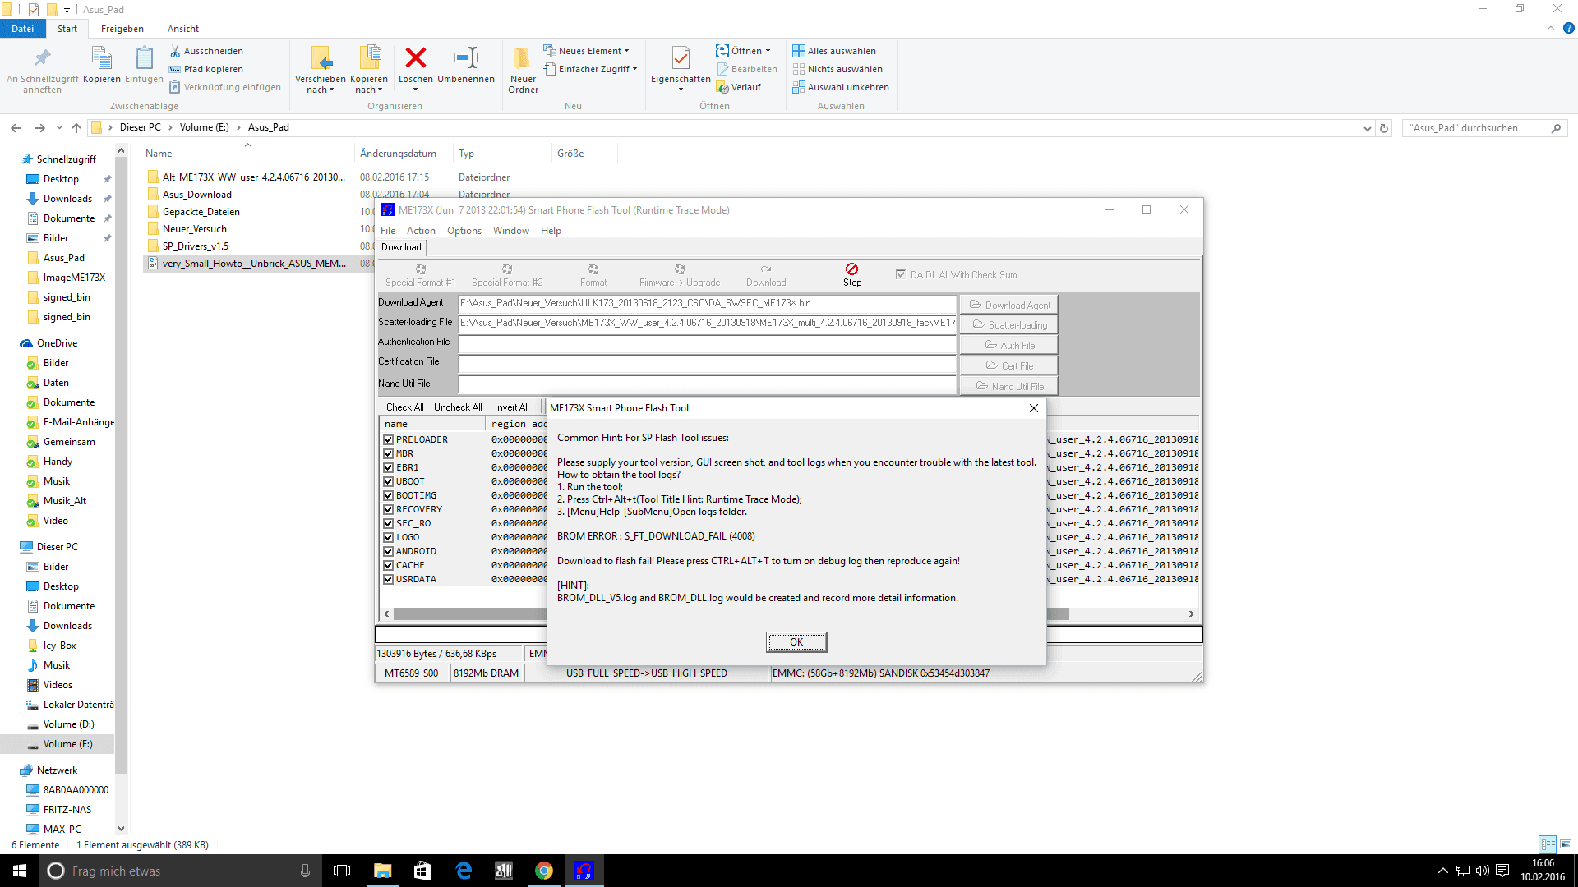Image resolution: width=1578 pixels, height=887 pixels.
Task: Click OK in error dialog
Action: click(796, 642)
